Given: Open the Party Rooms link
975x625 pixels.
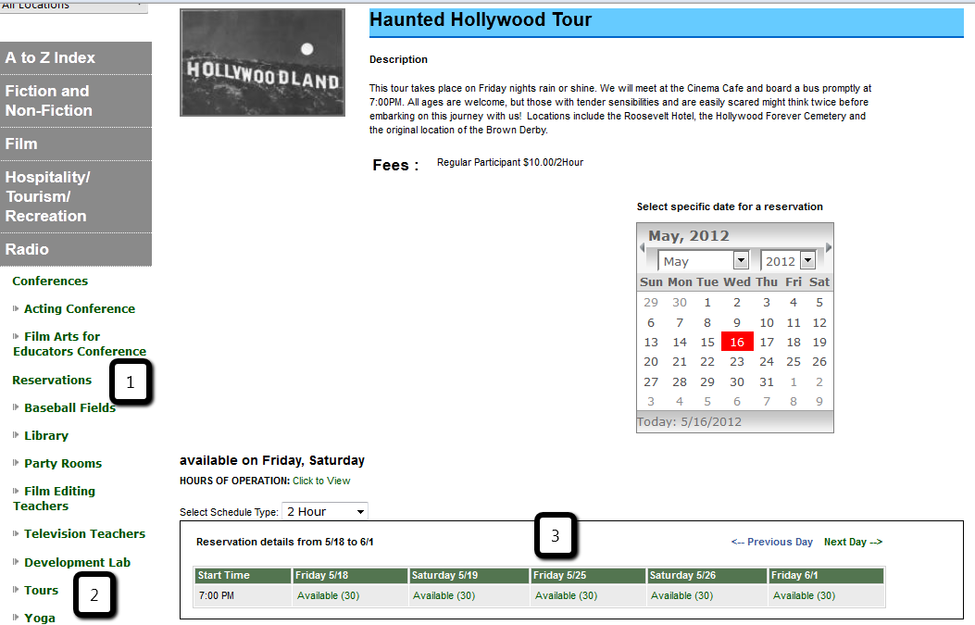Looking at the screenshot, I should (62, 463).
